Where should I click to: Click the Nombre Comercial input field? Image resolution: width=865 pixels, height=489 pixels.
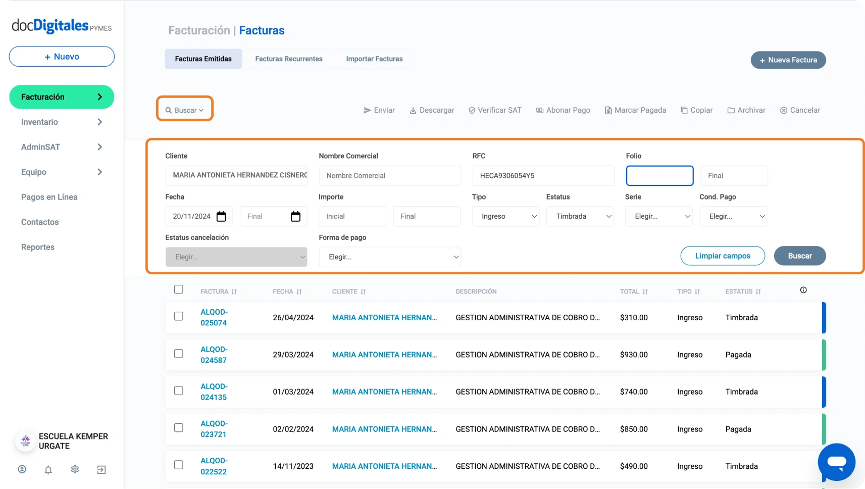tap(390, 176)
